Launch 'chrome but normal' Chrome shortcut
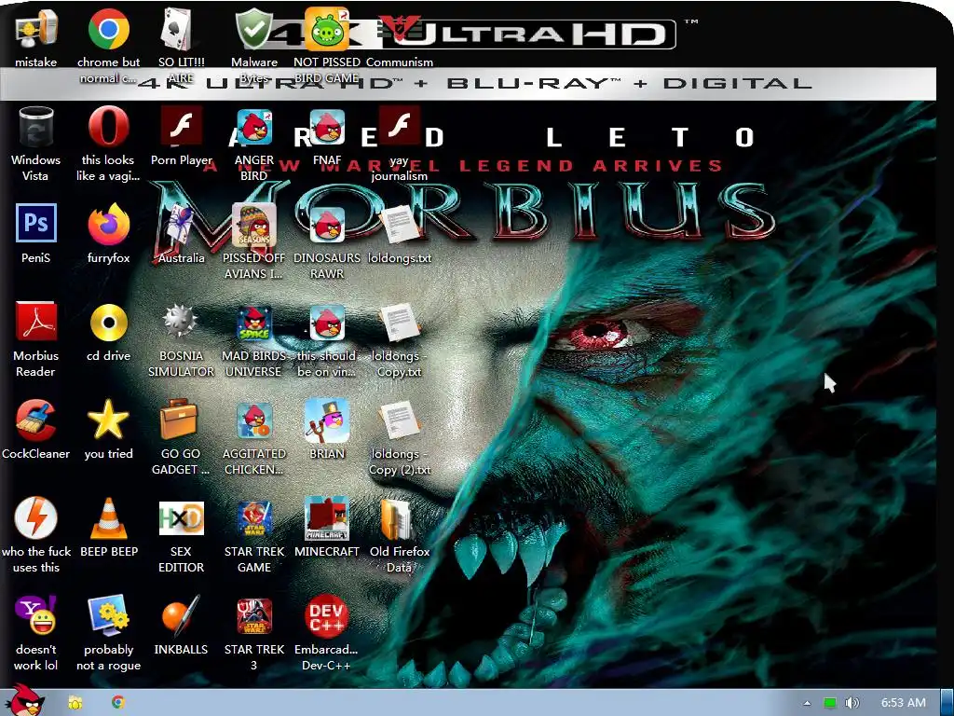The image size is (954, 716). [x=108, y=29]
